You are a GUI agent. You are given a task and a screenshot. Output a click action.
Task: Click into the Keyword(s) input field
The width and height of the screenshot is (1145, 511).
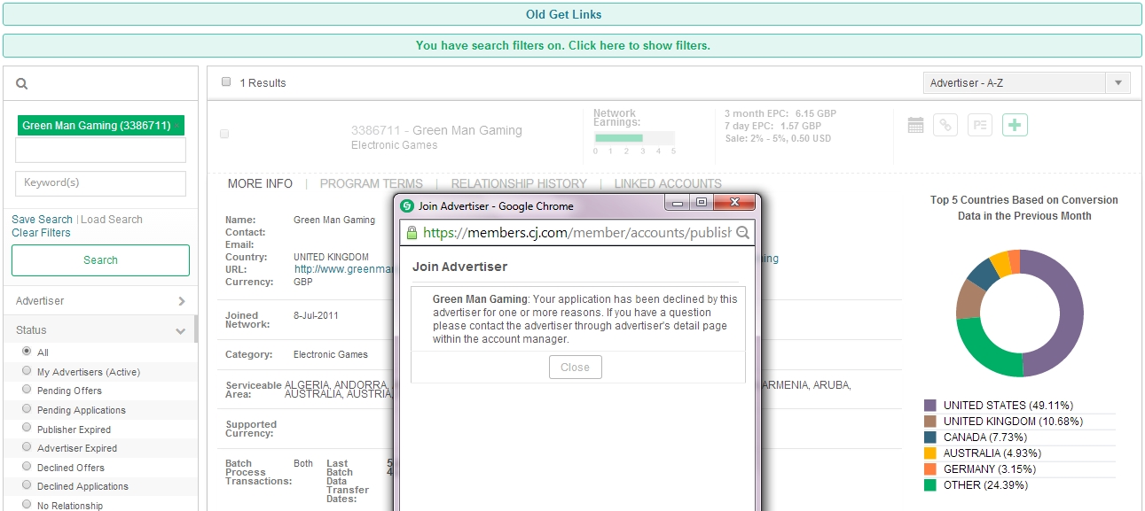(x=100, y=183)
